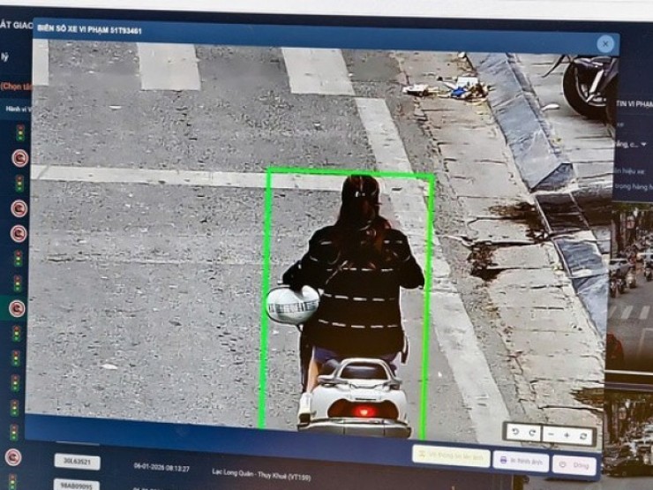Click the rotate left icon in image toolbar

pyautogui.click(x=514, y=433)
